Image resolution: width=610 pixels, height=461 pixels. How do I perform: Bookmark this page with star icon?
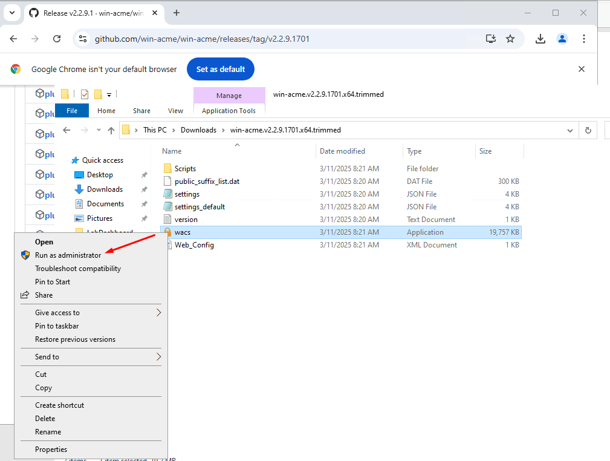coord(510,39)
